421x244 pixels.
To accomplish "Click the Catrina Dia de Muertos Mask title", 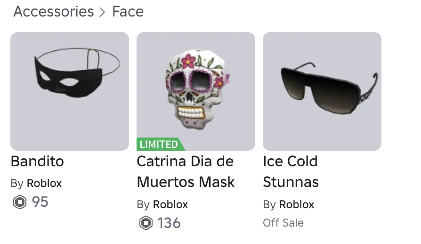I will [x=186, y=172].
